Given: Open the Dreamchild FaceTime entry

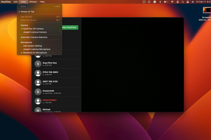Looking at the screenshot, I should click(x=56, y=92).
